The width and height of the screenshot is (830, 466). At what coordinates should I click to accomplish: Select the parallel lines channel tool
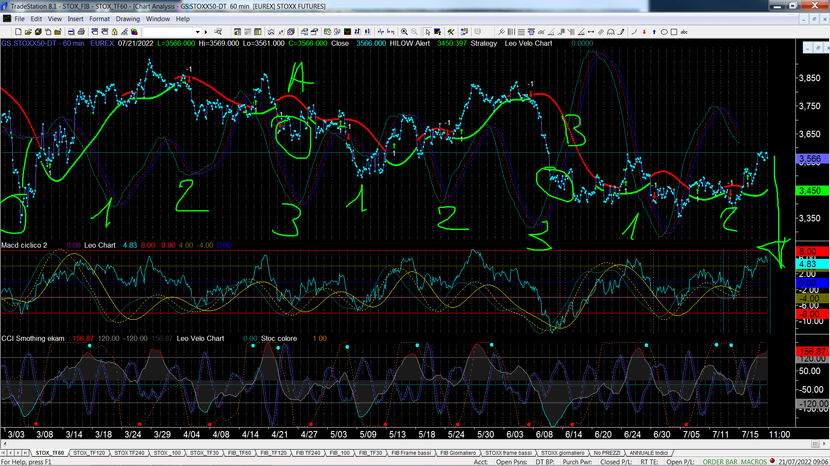point(601,32)
